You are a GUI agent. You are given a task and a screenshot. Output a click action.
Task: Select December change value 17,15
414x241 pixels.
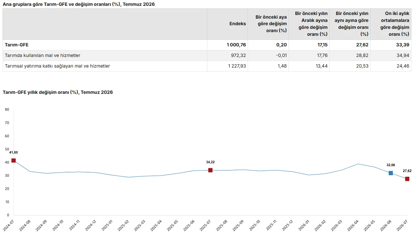322,45
